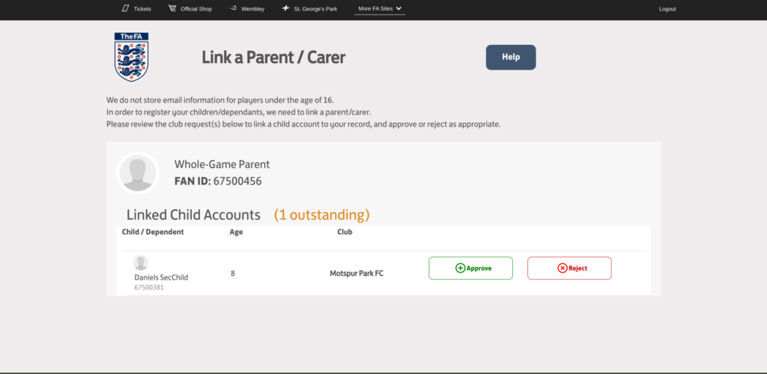Approve the Daniels SecChild link request

470,268
